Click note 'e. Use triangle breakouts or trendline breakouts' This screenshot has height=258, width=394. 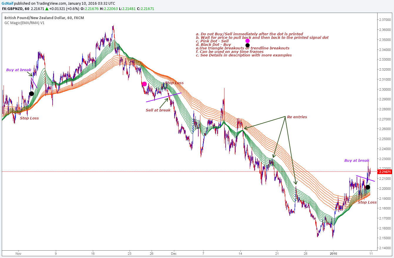point(243,48)
